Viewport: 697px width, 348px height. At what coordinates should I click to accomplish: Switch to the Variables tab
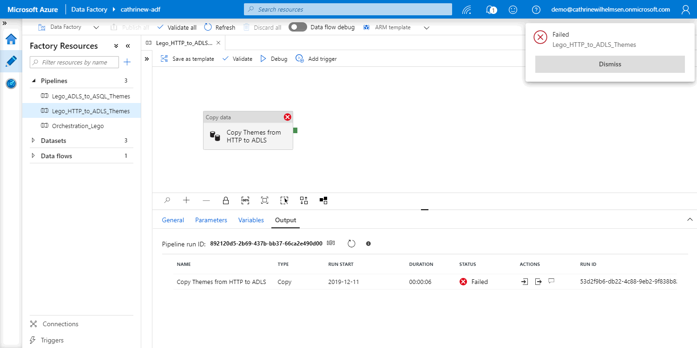(x=251, y=220)
